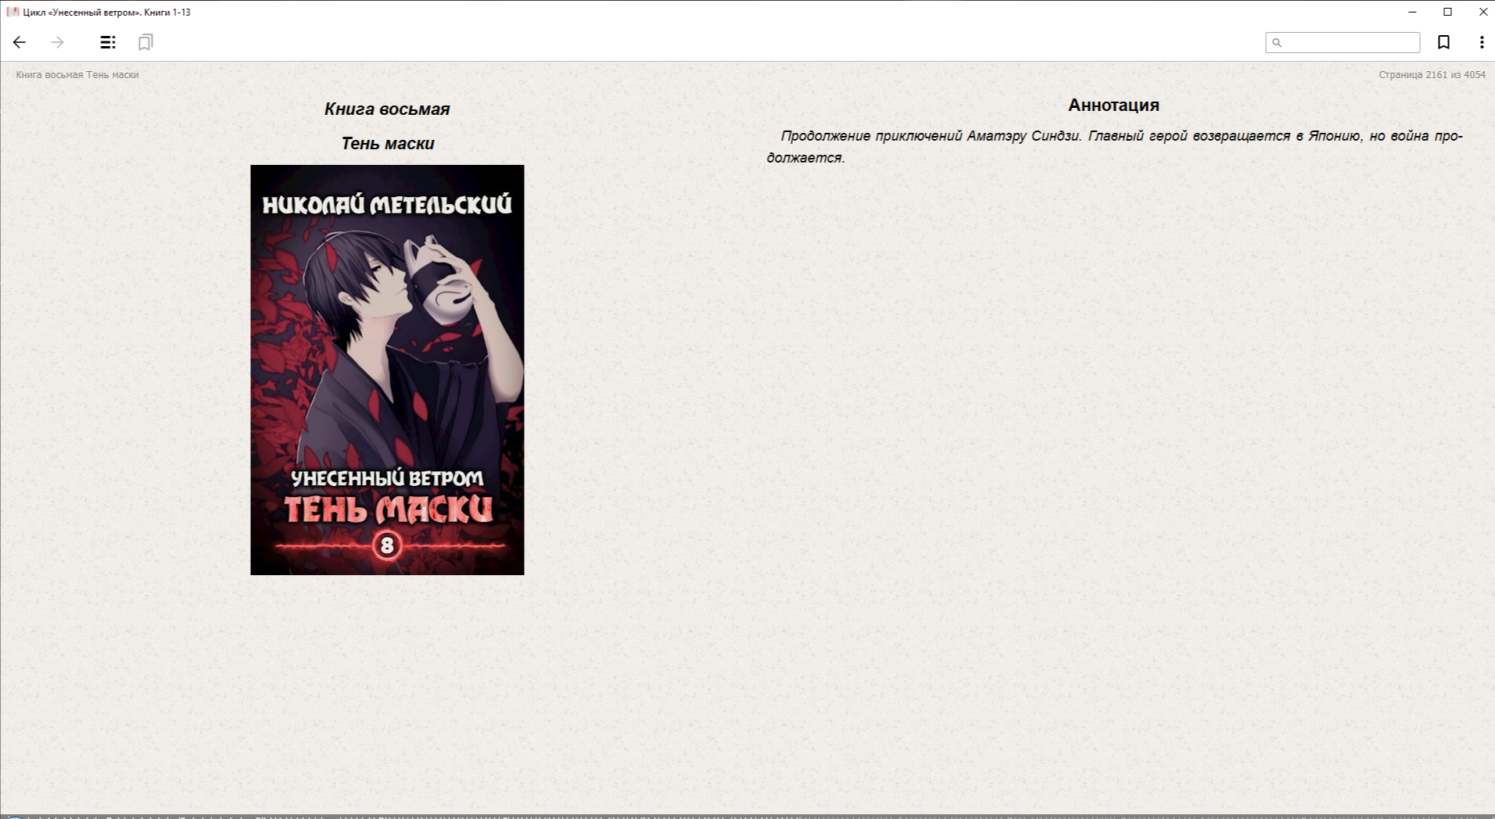The width and height of the screenshot is (1495, 819).
Task: Add a bookmark to this page
Action: 1443,42
